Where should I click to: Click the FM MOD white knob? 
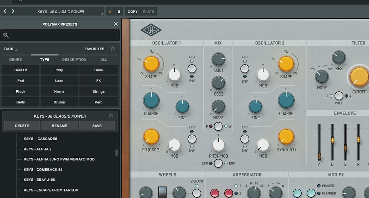click(x=174, y=145)
